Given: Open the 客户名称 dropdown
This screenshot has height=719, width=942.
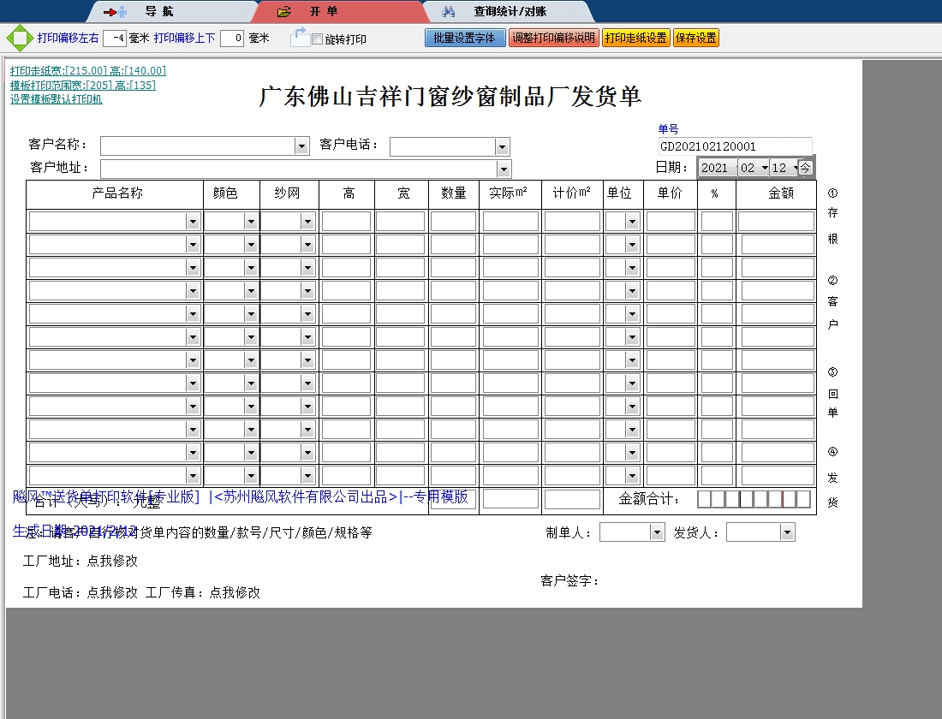Looking at the screenshot, I should 301,146.
